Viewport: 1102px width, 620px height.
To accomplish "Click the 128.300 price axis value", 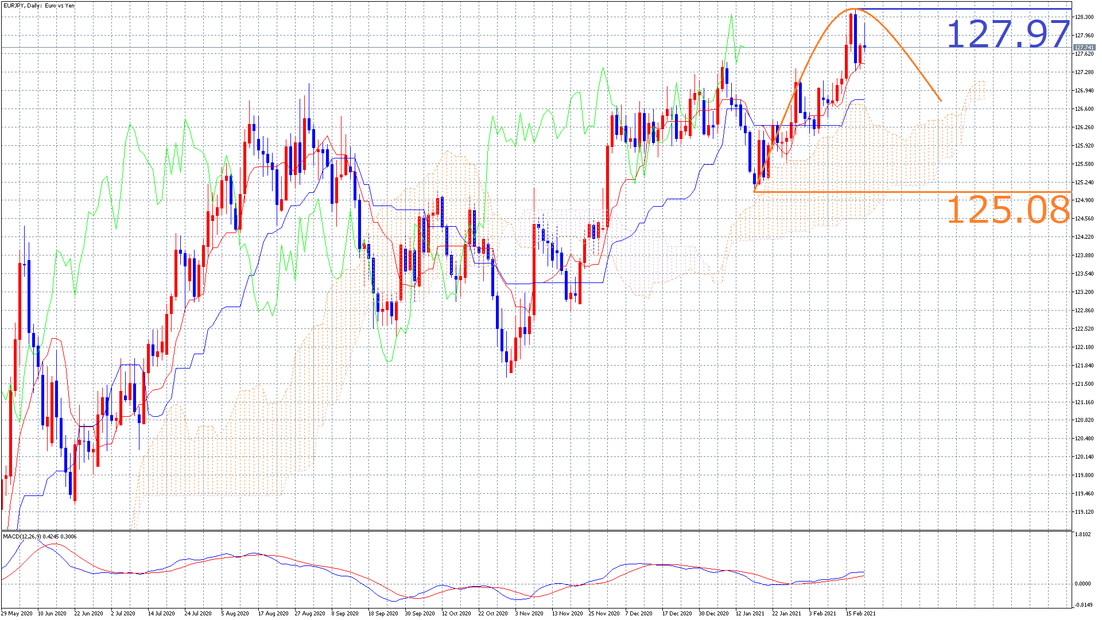I will [x=1084, y=17].
